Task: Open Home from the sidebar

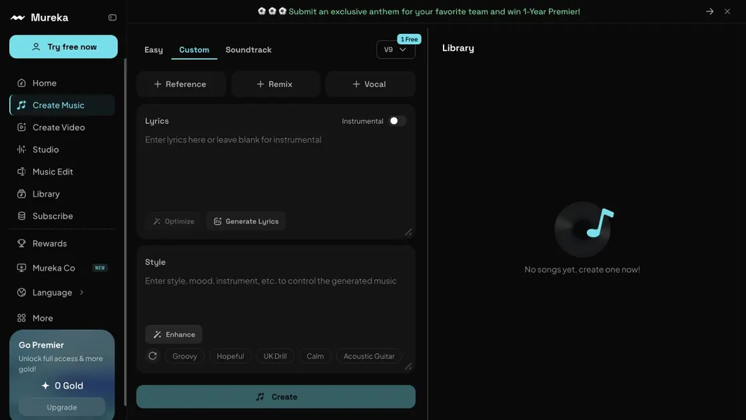Action: [x=62, y=83]
